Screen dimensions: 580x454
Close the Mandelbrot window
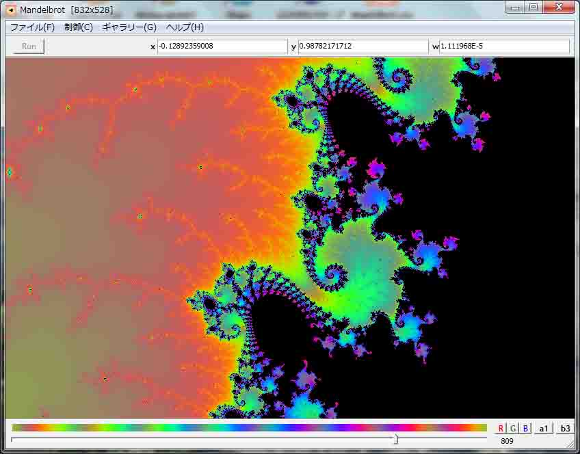point(559,8)
